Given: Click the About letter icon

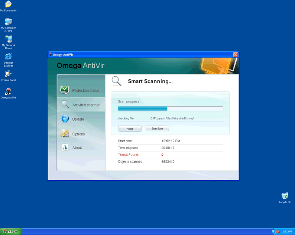Looking at the screenshot, I should [65, 147].
